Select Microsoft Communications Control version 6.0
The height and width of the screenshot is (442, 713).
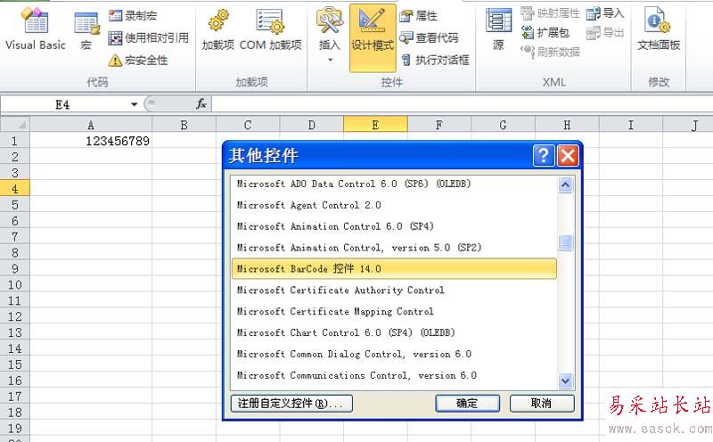pyautogui.click(x=394, y=375)
